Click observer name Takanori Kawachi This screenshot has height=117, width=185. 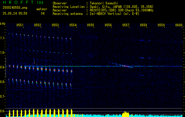[x=104, y=3]
